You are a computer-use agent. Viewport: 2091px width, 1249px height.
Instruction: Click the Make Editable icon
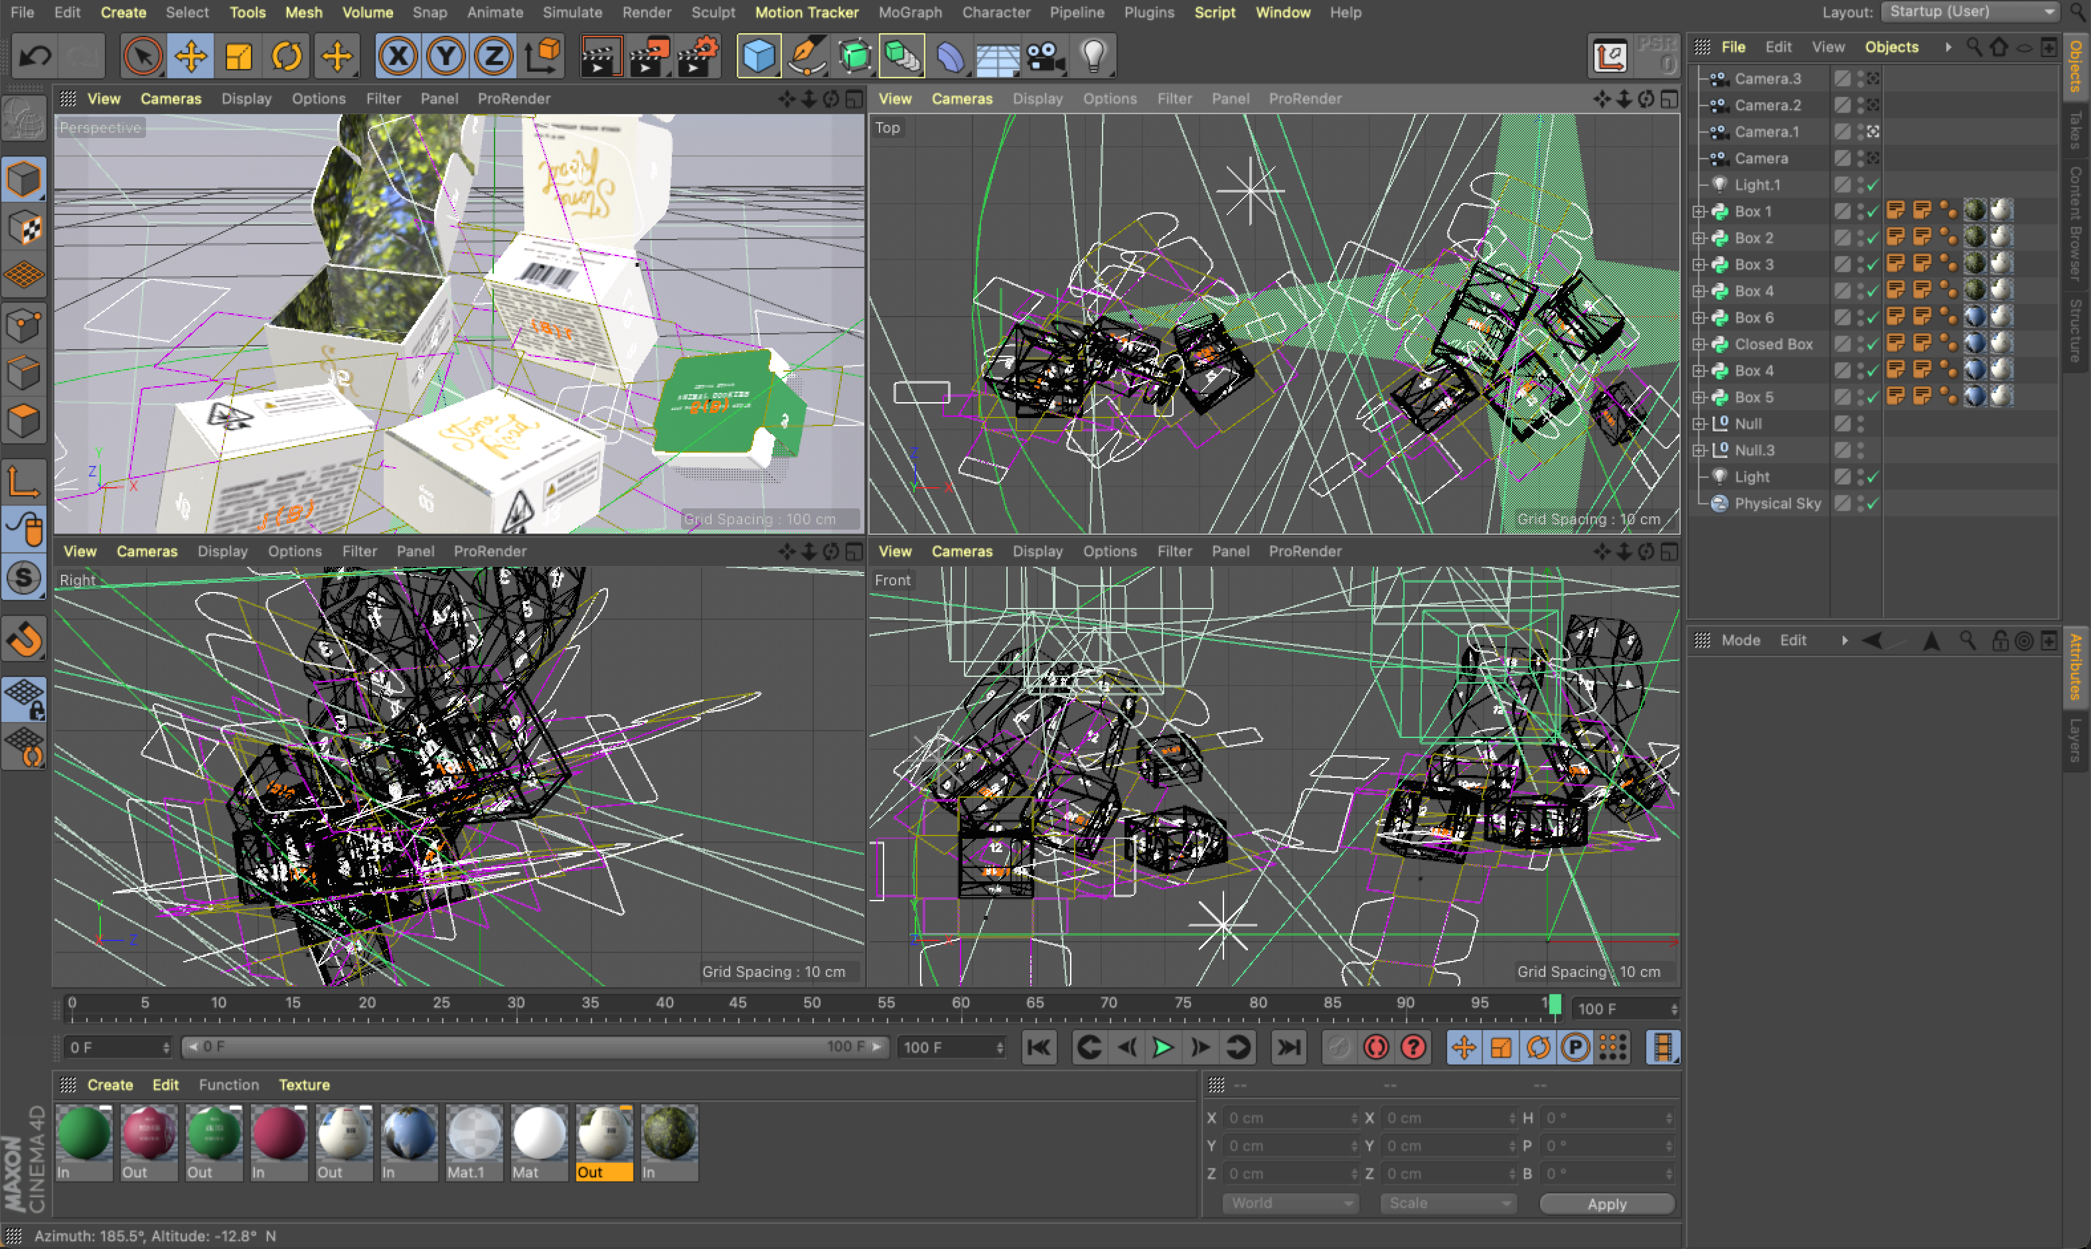24,119
